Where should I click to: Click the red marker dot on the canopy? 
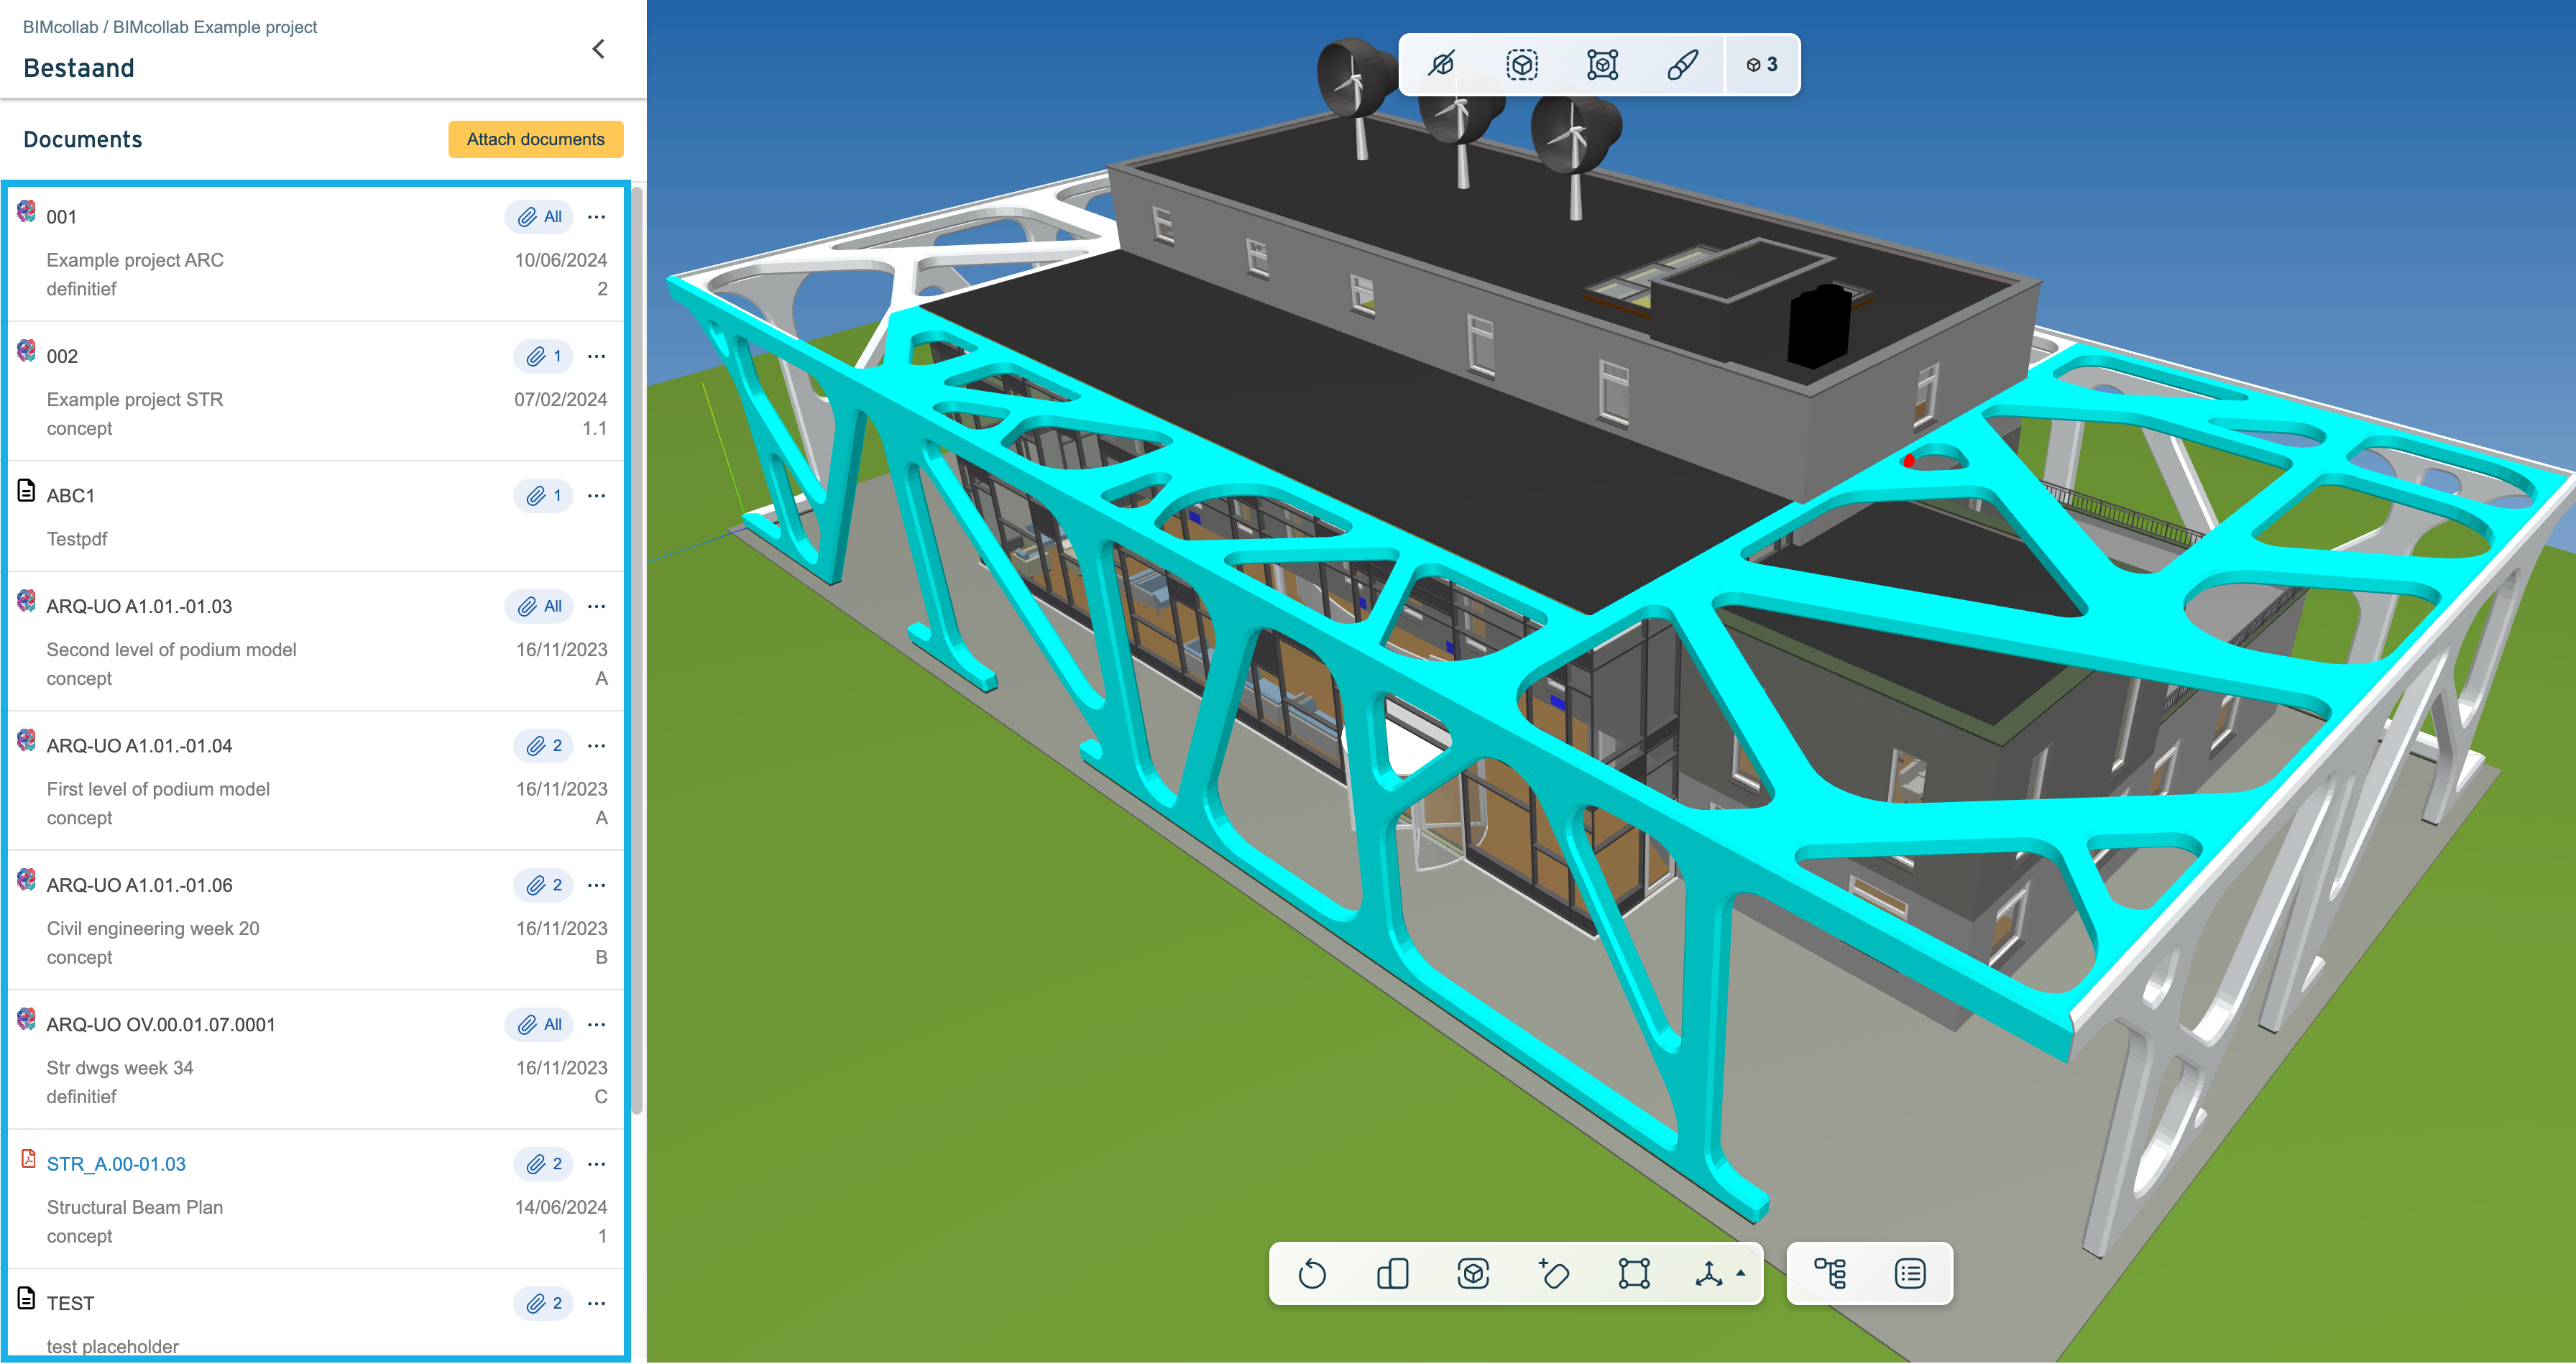tap(1909, 461)
